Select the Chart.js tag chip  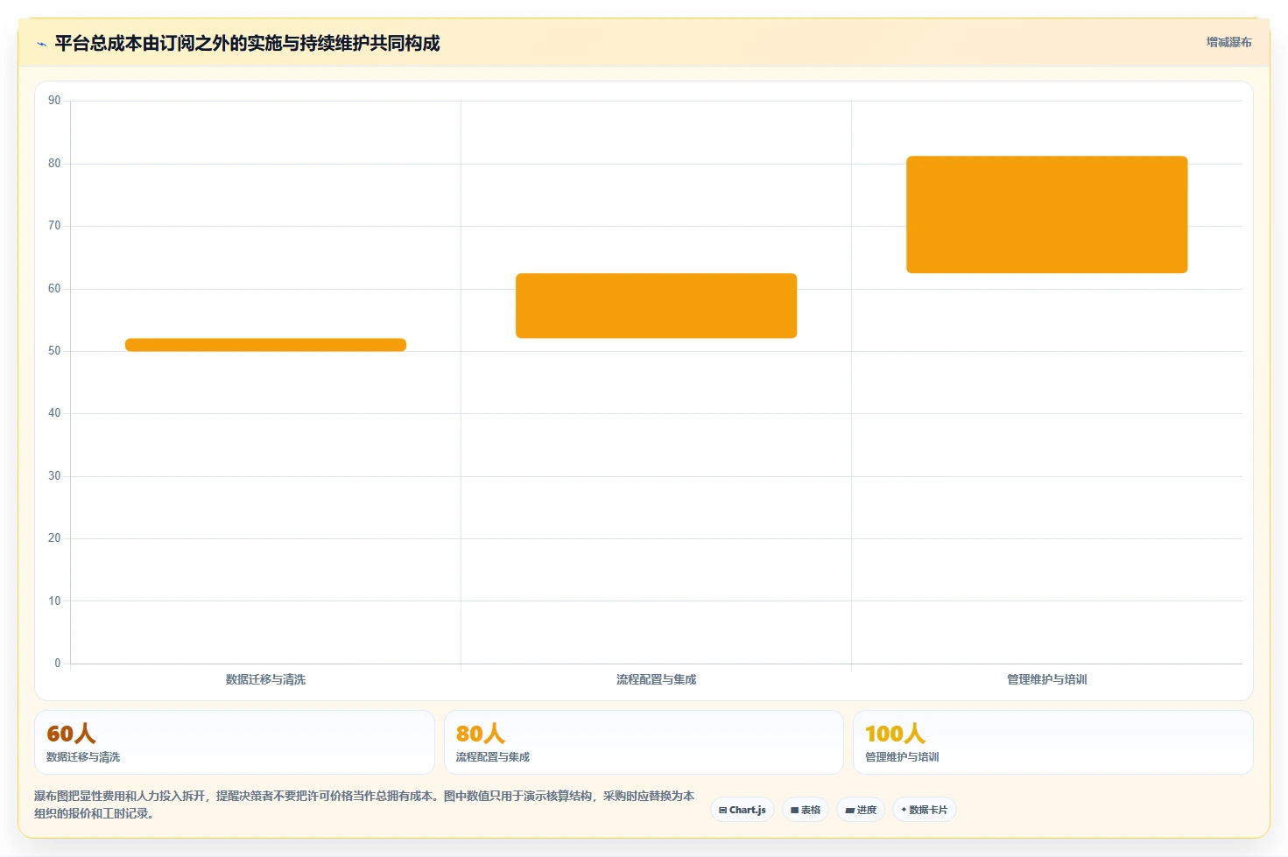[743, 810]
